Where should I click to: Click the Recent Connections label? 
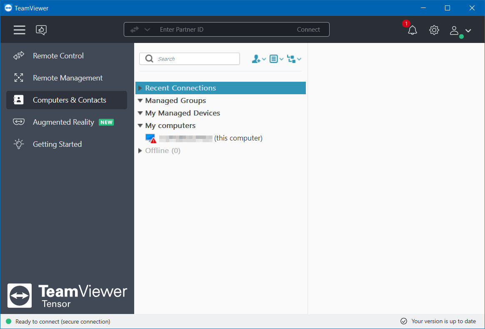[181, 88]
